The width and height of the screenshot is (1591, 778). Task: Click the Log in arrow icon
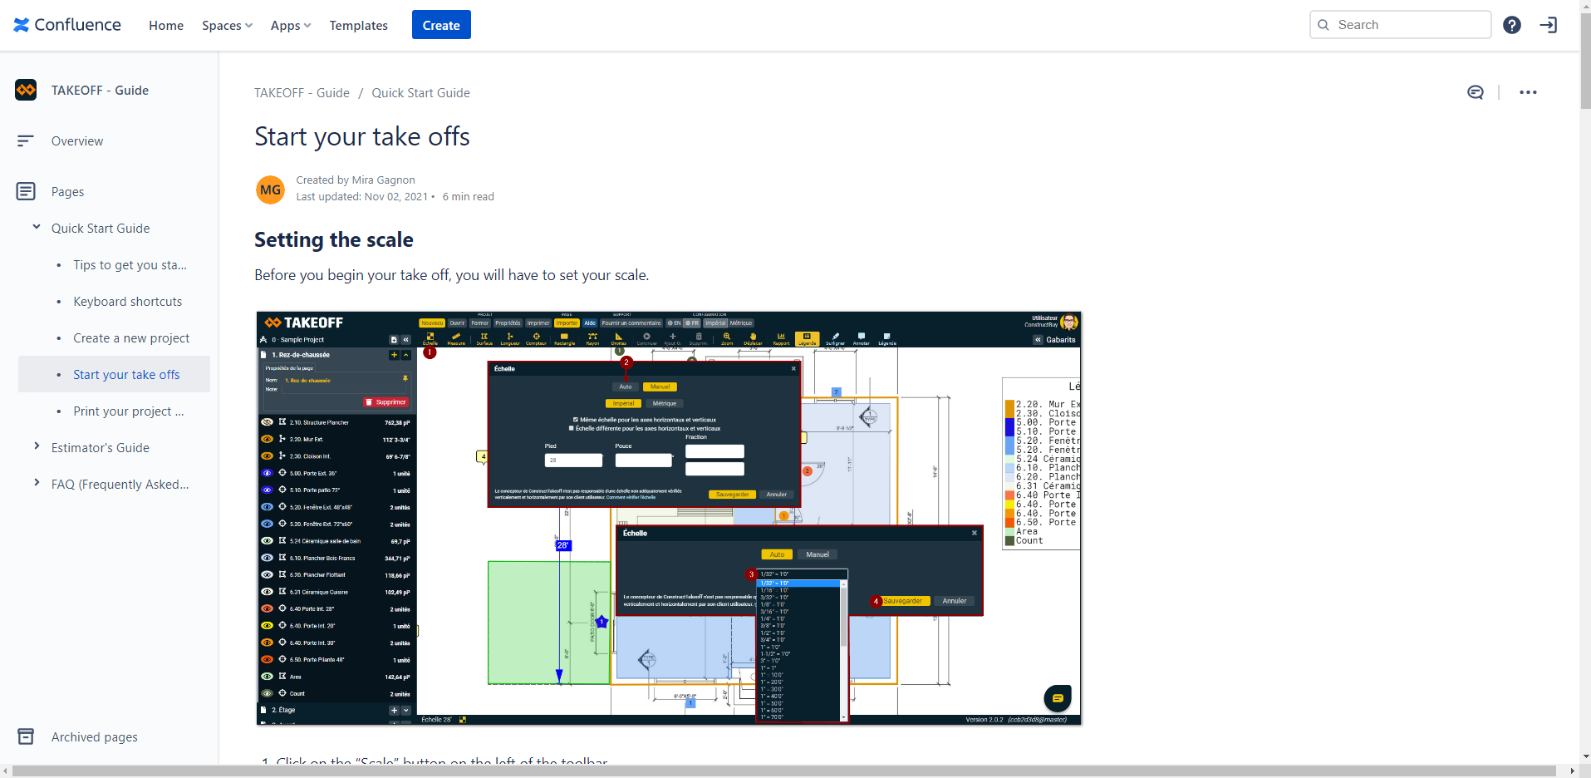pos(1549,25)
